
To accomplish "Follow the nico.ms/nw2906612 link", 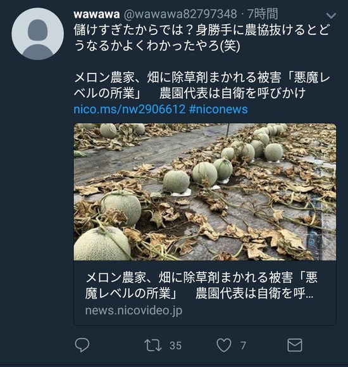I will pyautogui.click(x=130, y=109).
